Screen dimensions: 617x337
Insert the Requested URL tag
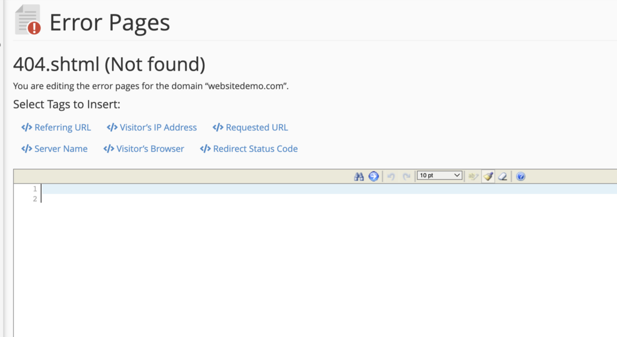[x=257, y=127]
